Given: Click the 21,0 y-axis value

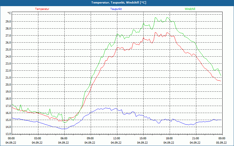Looking at the screenshot, I should click(x=8, y=78).
